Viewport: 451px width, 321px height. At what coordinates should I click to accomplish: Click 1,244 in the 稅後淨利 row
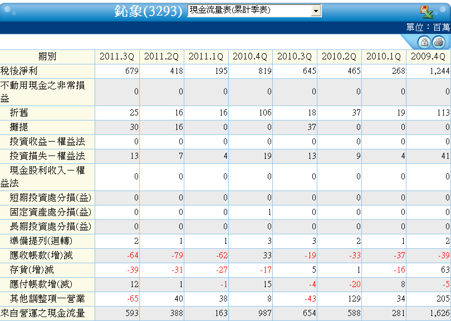tap(439, 71)
